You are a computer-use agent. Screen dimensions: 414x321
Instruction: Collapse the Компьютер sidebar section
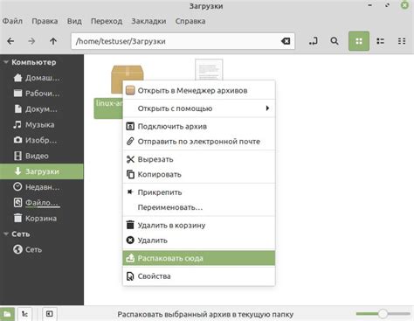coord(6,62)
